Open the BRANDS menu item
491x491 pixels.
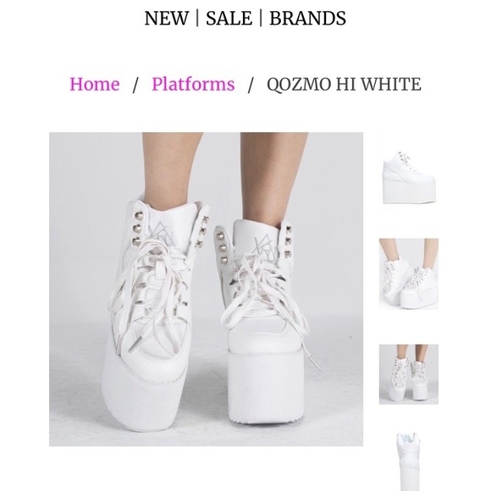pos(308,18)
